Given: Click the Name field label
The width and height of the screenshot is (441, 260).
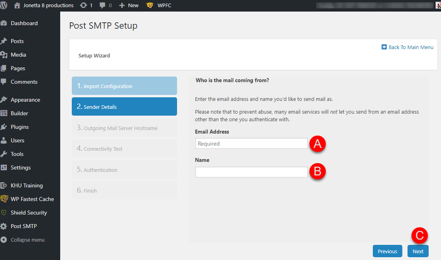Looking at the screenshot, I should (x=202, y=160).
